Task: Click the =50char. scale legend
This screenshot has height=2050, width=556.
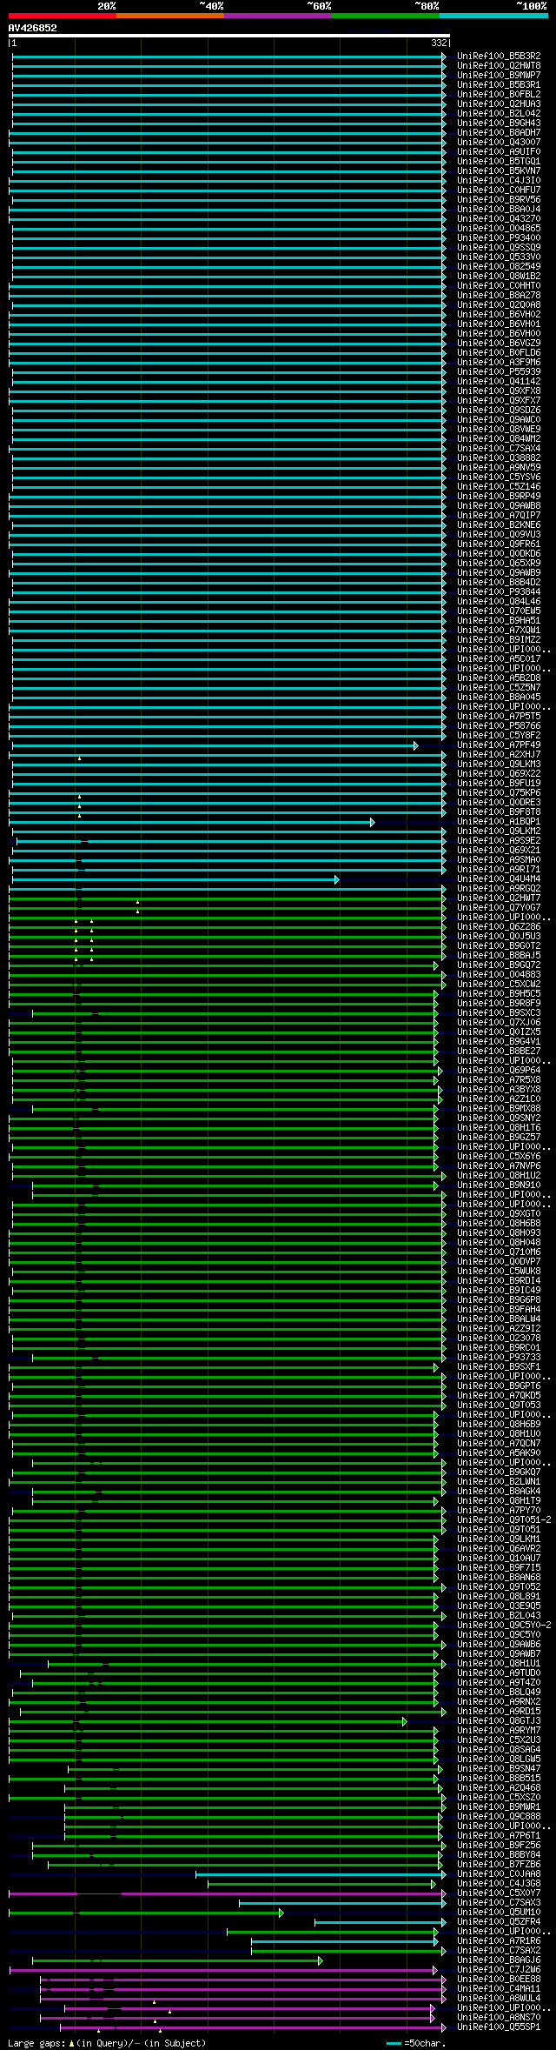Action: click(415, 2043)
